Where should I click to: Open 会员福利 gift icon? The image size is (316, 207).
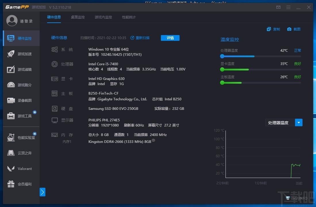click(x=11, y=184)
